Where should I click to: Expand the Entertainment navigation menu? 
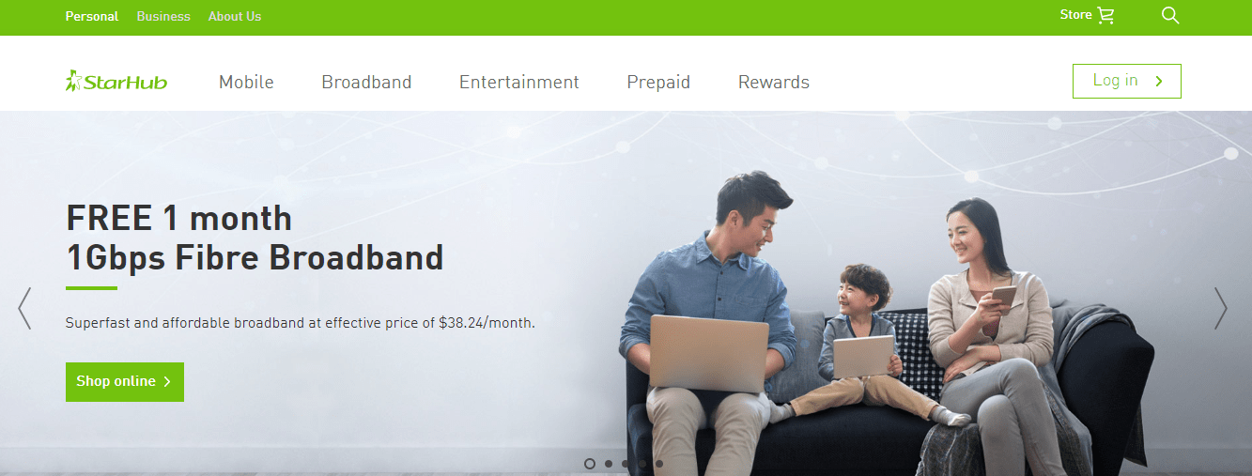coord(519,83)
